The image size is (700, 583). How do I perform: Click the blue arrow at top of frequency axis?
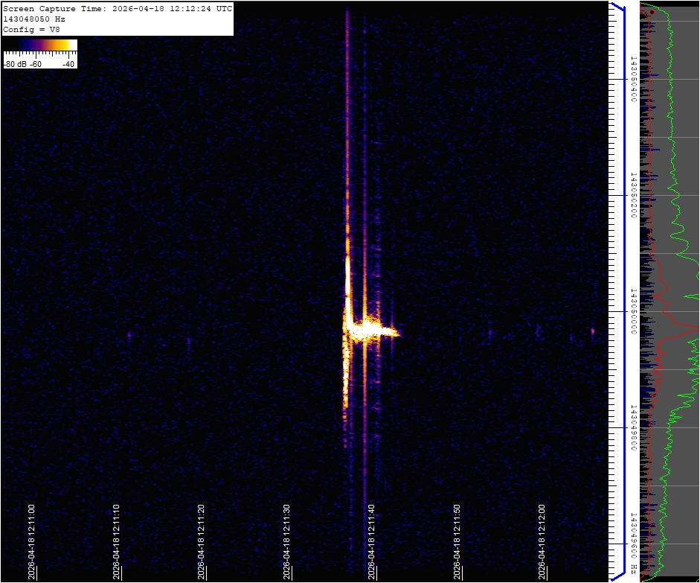(x=616, y=7)
